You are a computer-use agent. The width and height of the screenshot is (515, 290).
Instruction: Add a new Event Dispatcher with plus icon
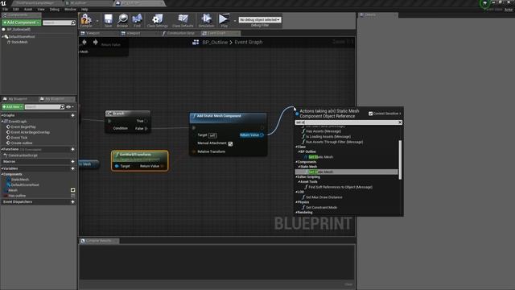[x=72, y=202]
